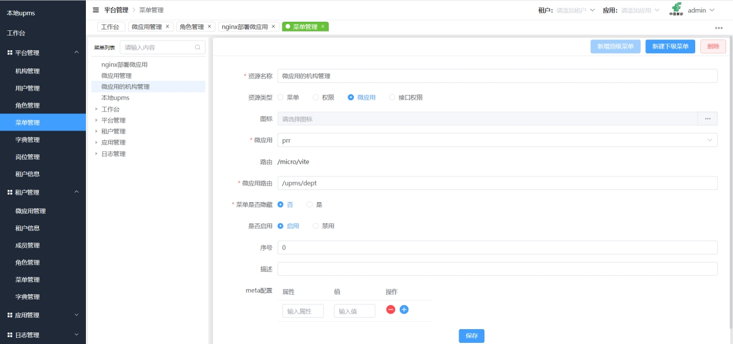Image resolution: width=733 pixels, height=344 pixels.
Task: Expand the sidebar 日志管理 group chevron
Action: point(77,335)
